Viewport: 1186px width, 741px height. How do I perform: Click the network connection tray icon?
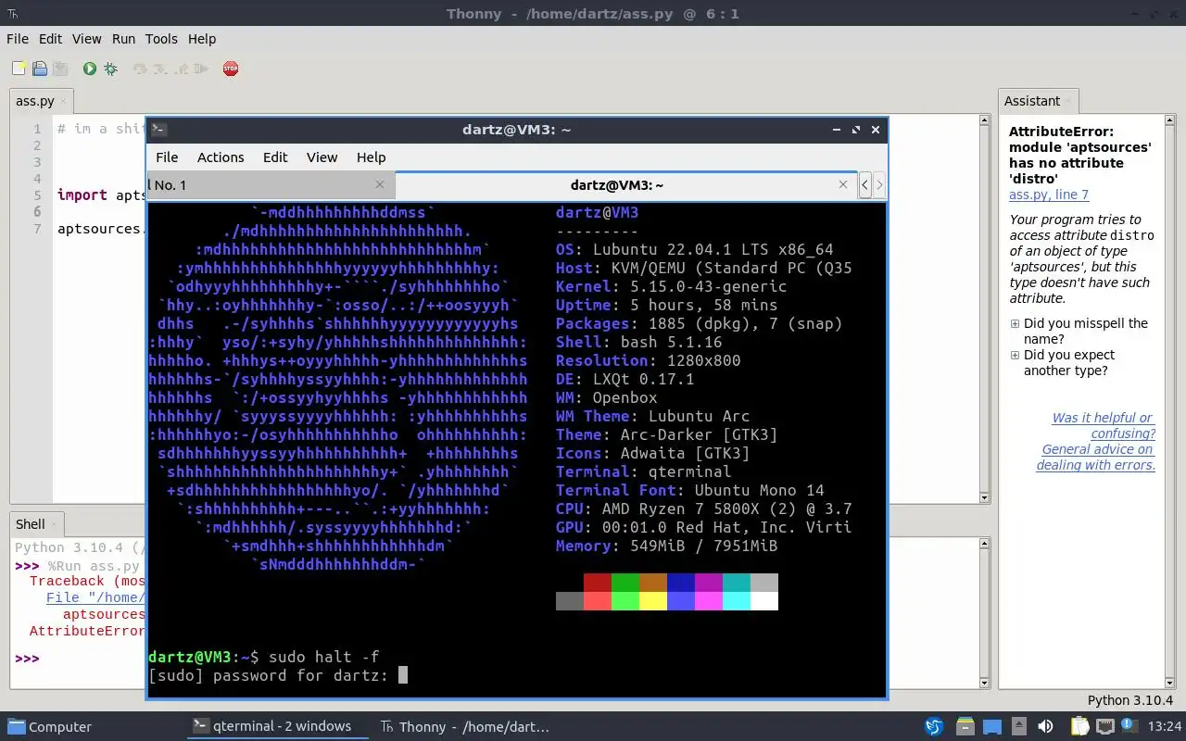1105,726
